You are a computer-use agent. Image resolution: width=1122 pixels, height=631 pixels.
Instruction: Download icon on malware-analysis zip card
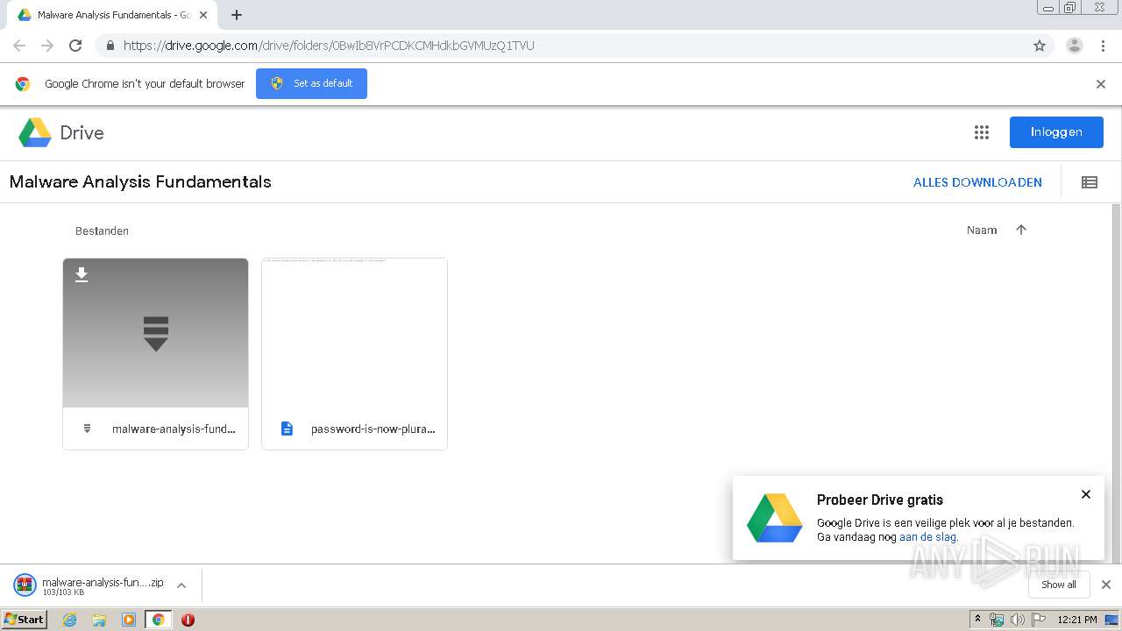[82, 275]
